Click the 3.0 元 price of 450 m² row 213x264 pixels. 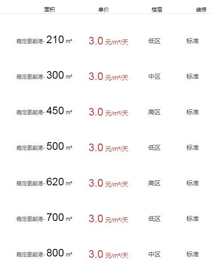click(x=108, y=112)
